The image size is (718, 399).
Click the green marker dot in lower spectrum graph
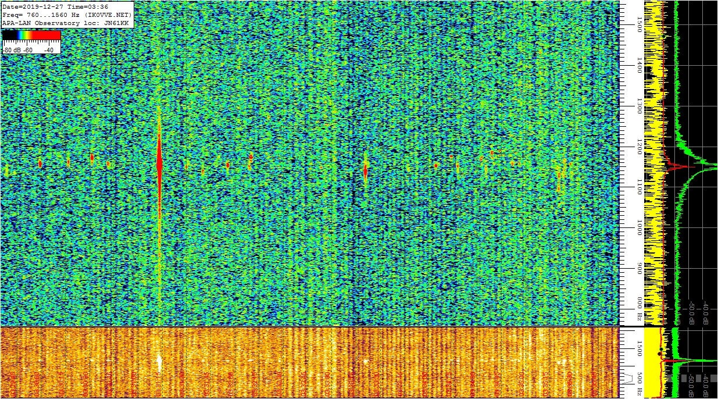click(661, 349)
